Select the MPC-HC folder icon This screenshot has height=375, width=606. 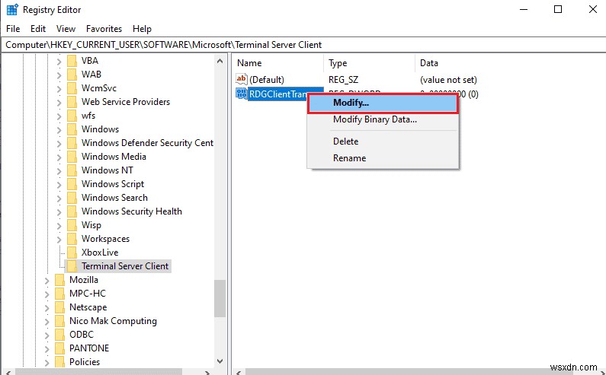click(x=60, y=294)
